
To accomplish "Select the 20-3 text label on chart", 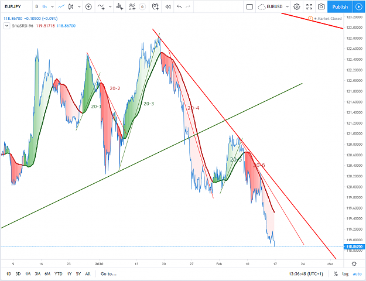I will coord(149,104).
